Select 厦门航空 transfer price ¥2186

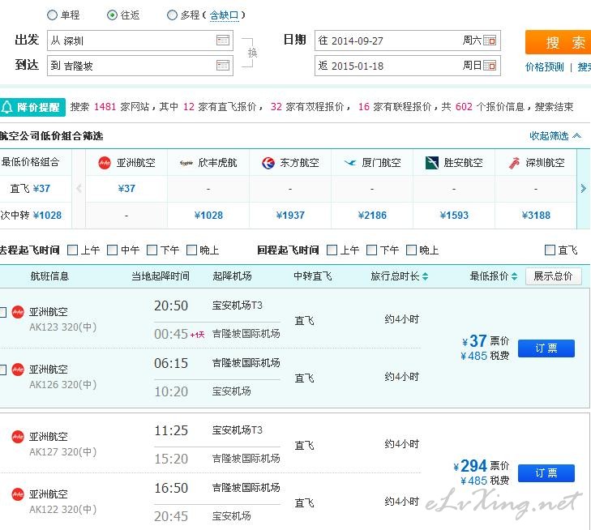[372, 215]
